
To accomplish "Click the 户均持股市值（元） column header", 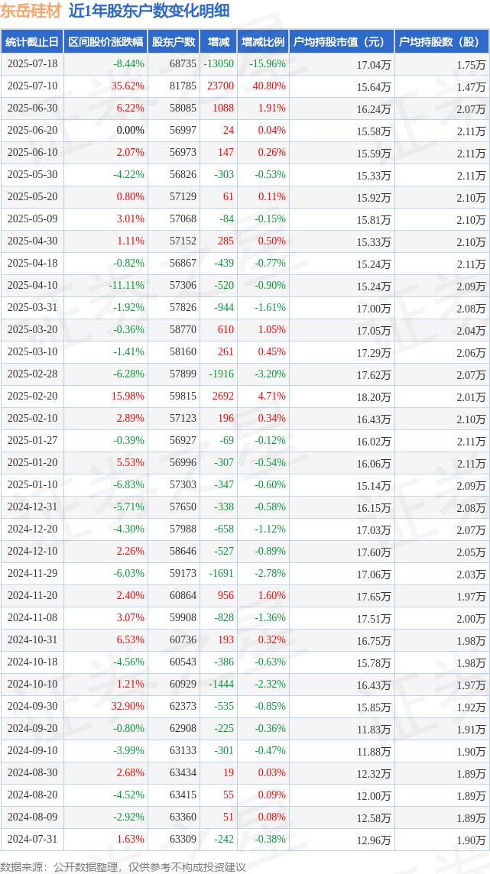I will [x=342, y=42].
